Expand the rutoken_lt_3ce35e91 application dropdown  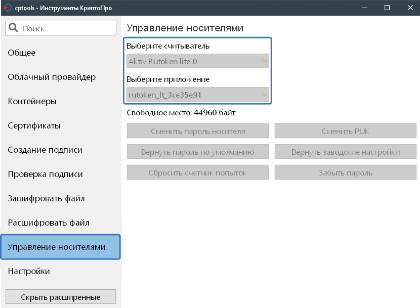pyautogui.click(x=198, y=95)
